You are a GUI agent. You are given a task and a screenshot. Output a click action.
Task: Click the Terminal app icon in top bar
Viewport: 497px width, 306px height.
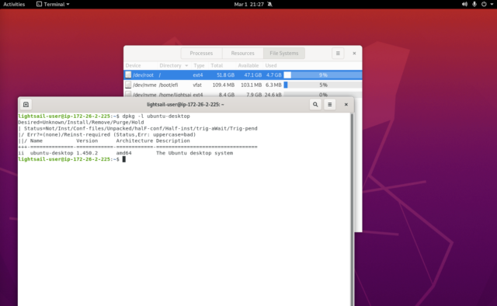click(x=39, y=4)
